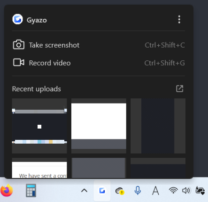The width and height of the screenshot is (208, 202).
Task: Click the speaker volume icon
Action: click(186, 191)
